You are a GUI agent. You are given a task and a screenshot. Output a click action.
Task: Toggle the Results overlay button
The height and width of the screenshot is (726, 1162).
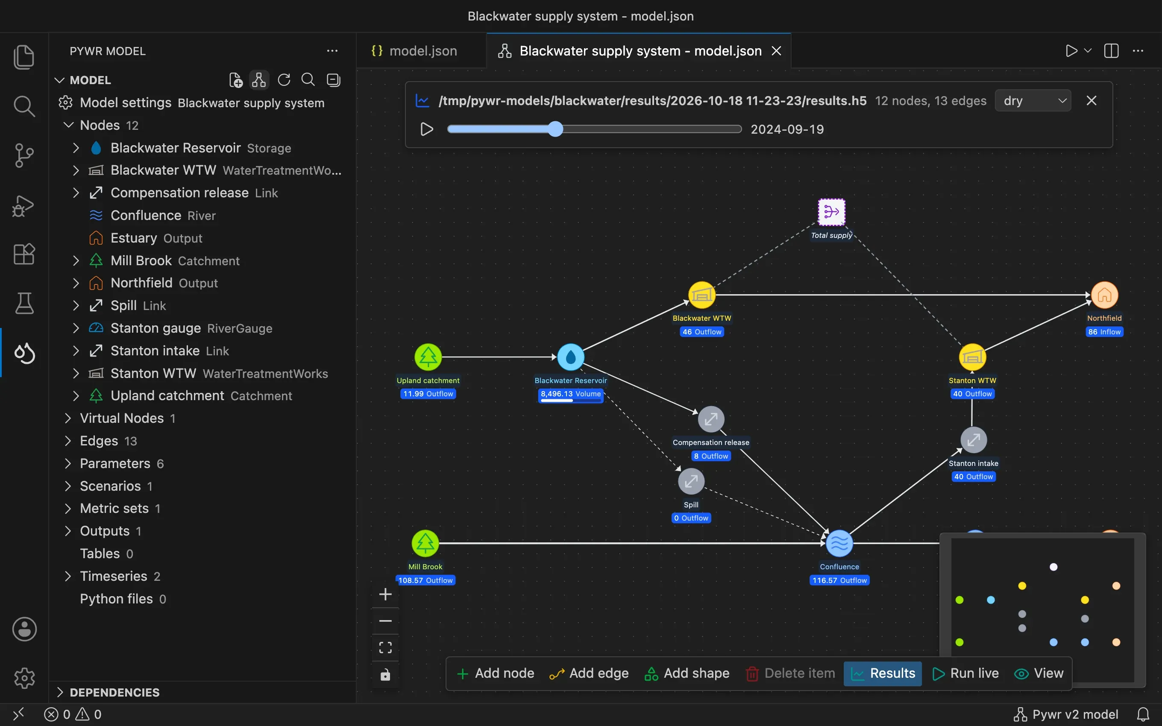point(883,673)
